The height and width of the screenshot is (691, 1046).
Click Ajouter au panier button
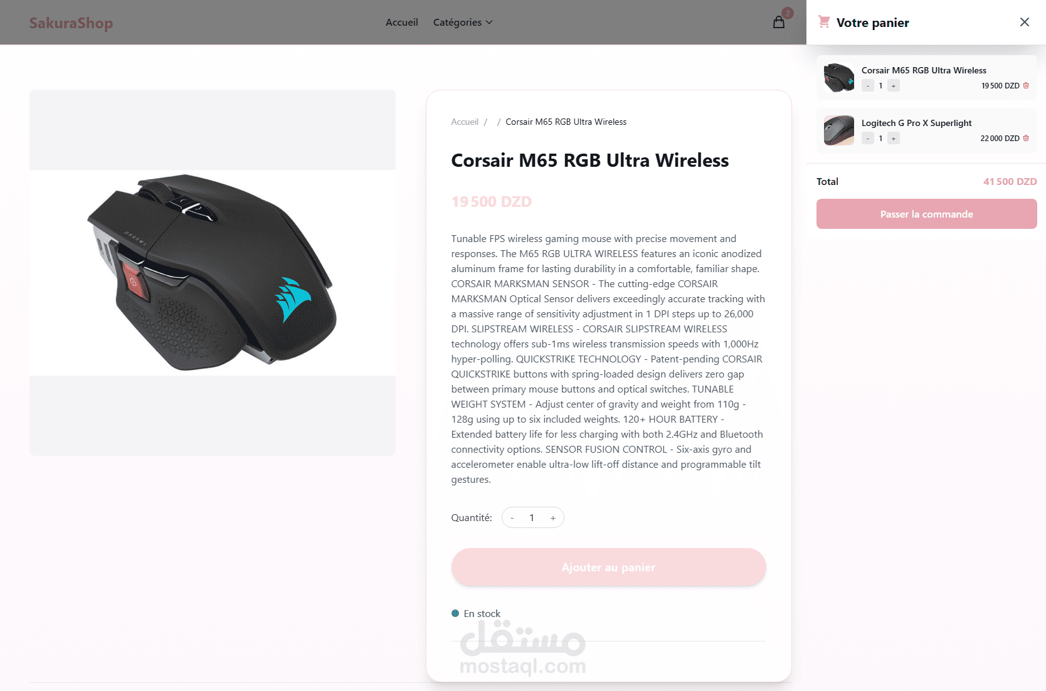(608, 567)
